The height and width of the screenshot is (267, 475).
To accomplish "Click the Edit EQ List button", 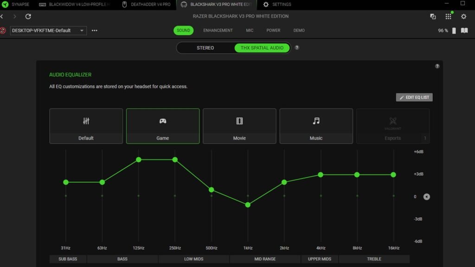I will 414,97.
